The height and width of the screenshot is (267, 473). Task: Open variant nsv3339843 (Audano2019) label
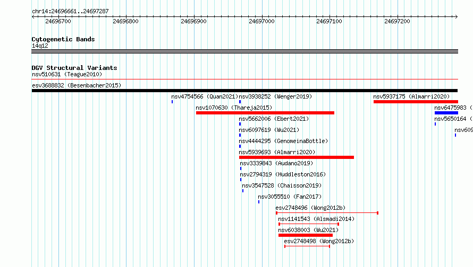276,163
